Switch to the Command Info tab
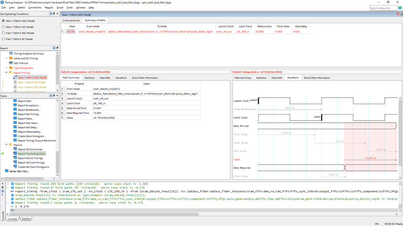Viewport: 403px width, 226px height. [71, 20]
